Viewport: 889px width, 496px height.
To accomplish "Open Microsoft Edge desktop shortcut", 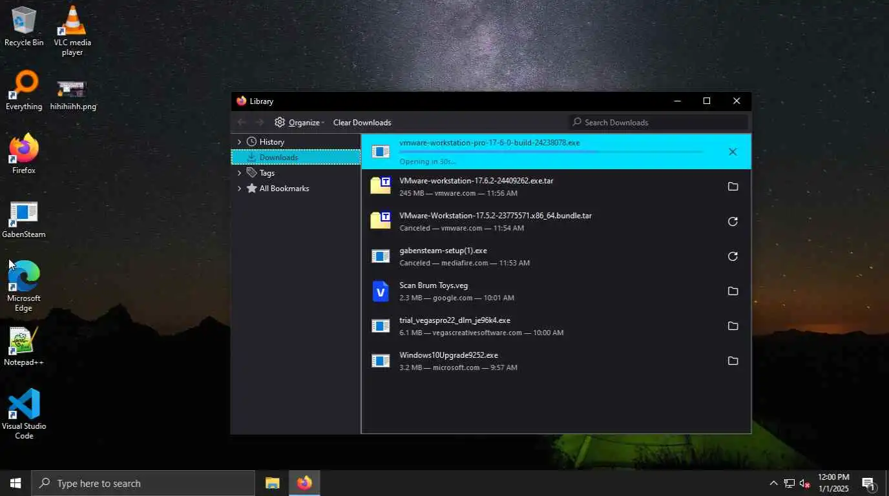I will pos(24,286).
